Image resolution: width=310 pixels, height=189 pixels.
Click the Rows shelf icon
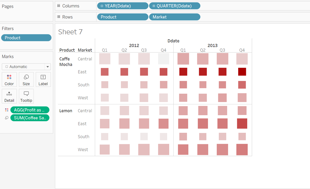click(58, 17)
